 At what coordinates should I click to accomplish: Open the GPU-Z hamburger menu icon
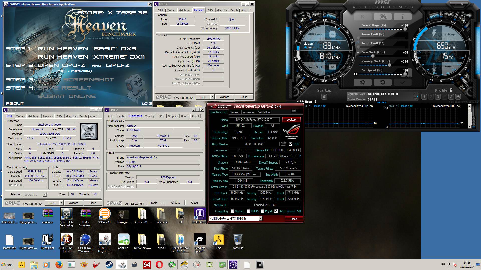(301, 111)
